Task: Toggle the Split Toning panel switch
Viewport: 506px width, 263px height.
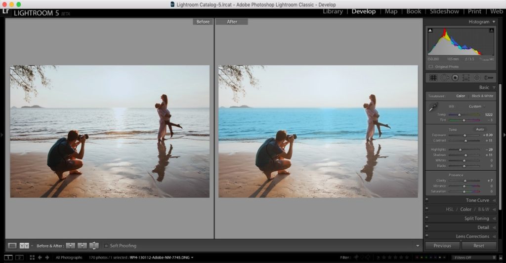Action: tap(427, 218)
